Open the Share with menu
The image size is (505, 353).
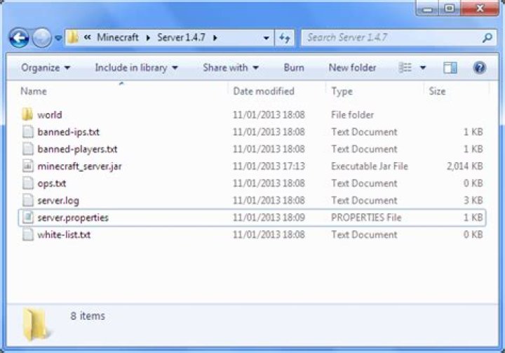click(231, 67)
